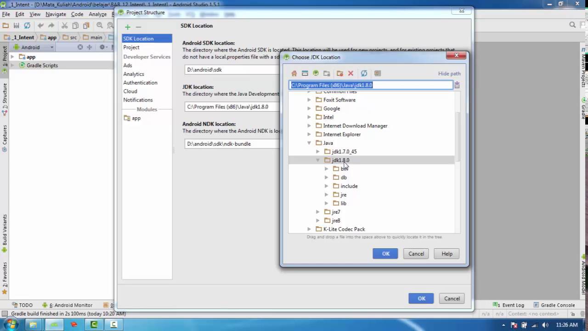Image resolution: width=588 pixels, height=331 pixels.
Task: Open the Analyze menu
Action: [x=98, y=14]
